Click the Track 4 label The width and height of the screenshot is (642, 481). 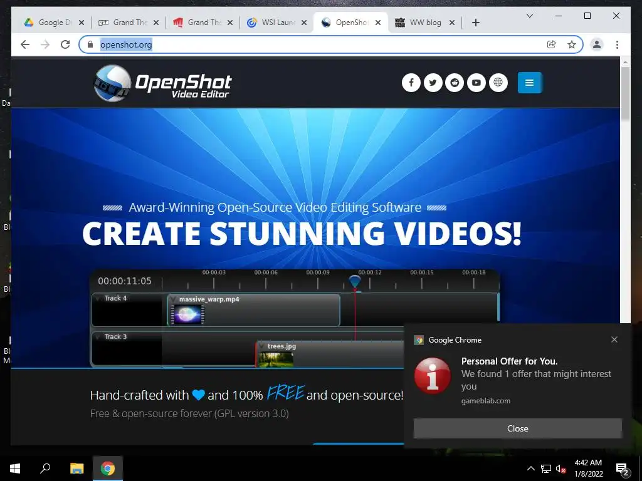[115, 298]
